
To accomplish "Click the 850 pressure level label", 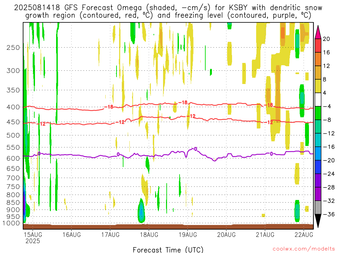I will (x=13, y=203).
